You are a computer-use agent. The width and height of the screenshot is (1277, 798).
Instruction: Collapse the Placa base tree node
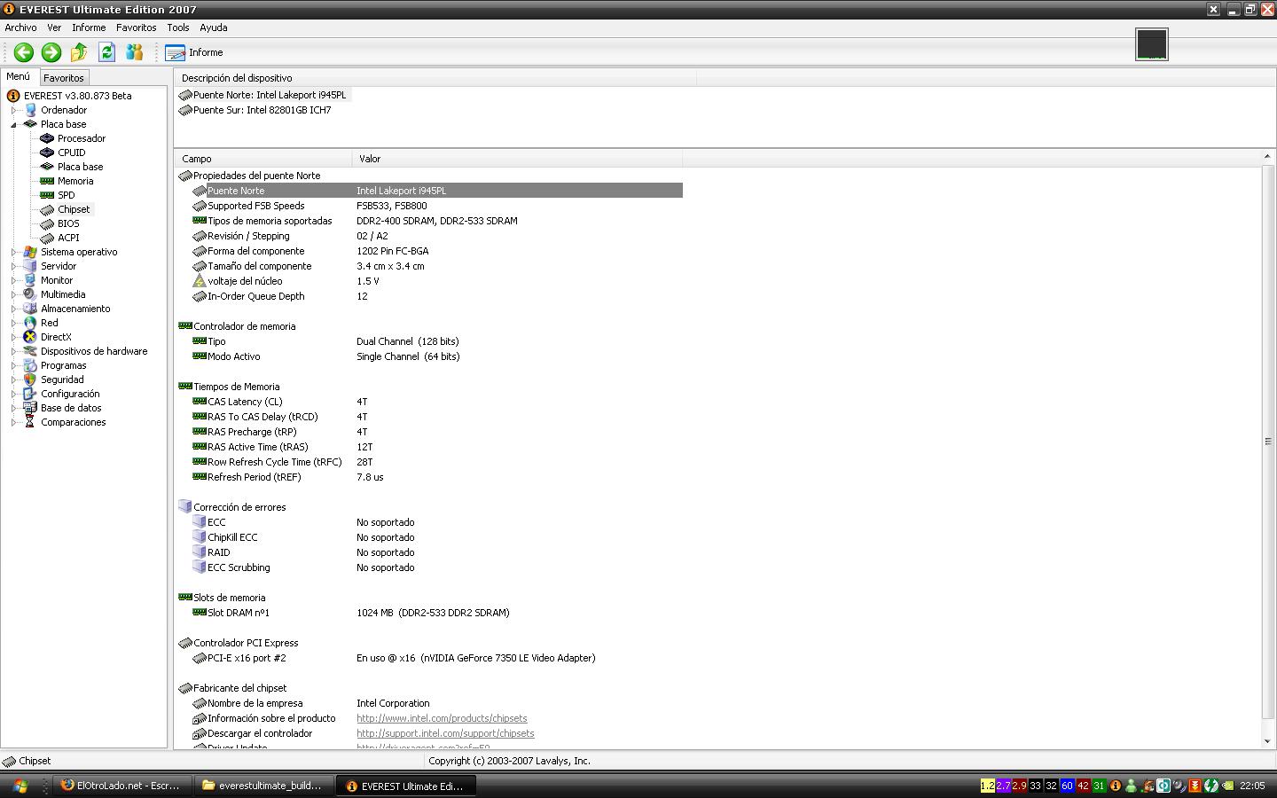(x=14, y=124)
